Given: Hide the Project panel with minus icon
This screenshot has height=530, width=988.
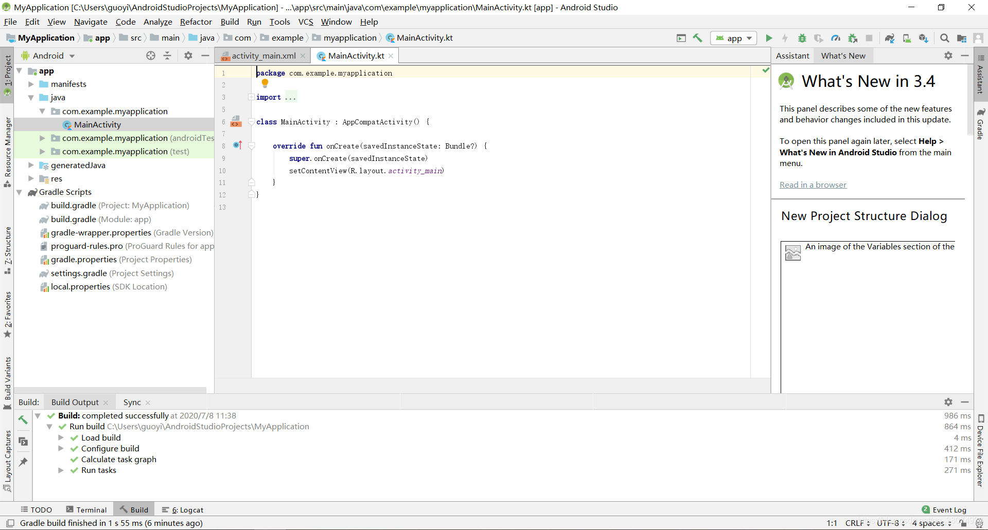Looking at the screenshot, I should pyautogui.click(x=205, y=56).
